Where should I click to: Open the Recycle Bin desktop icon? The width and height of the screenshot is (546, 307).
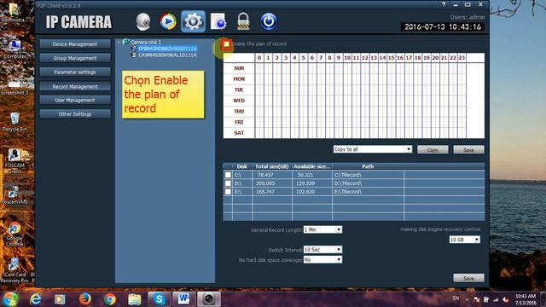[15, 122]
